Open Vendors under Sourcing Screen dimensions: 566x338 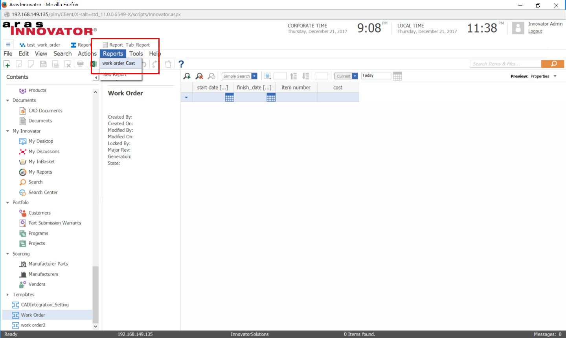[37, 285]
